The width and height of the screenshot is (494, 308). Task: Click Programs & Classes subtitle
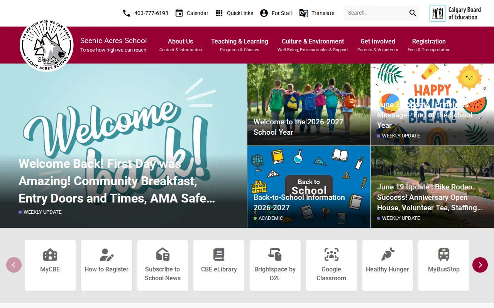point(240,50)
